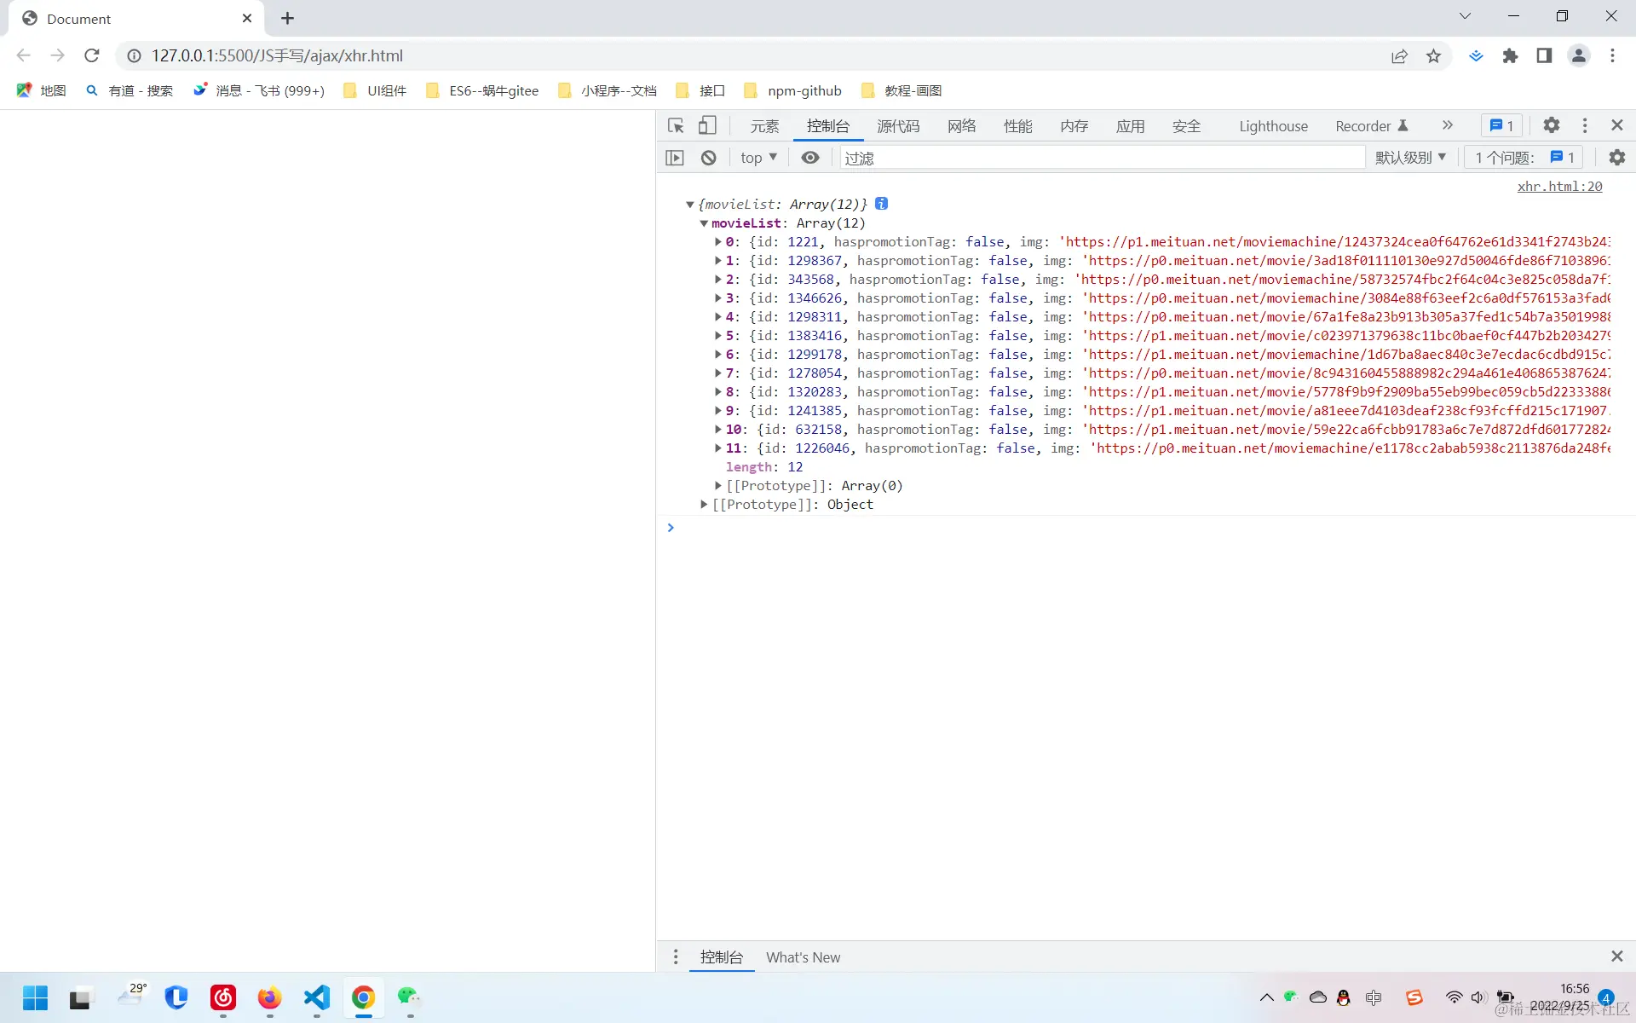Toggle the Chrome side panel icon
The width and height of the screenshot is (1636, 1023).
click(x=1544, y=55)
